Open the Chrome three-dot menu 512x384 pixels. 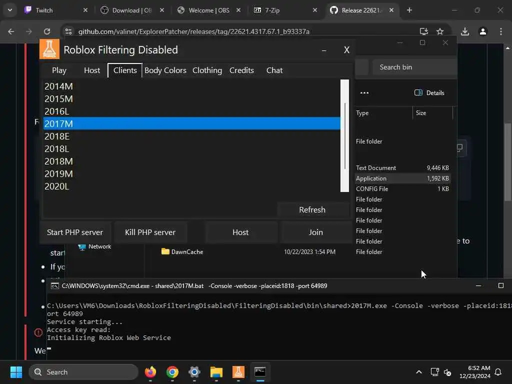(x=500, y=31)
